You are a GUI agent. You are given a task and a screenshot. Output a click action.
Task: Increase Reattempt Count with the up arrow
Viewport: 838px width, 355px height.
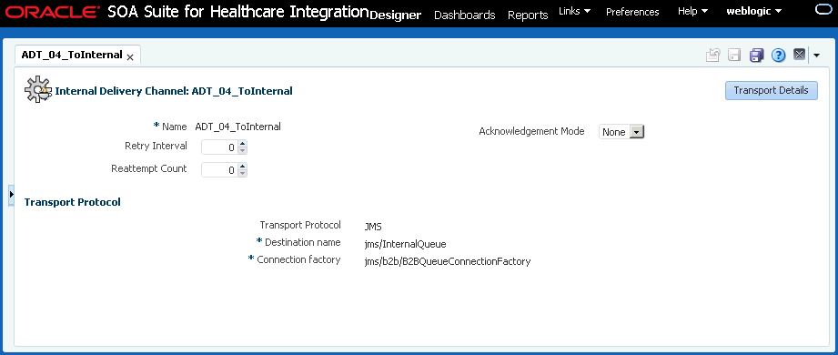tap(243, 167)
